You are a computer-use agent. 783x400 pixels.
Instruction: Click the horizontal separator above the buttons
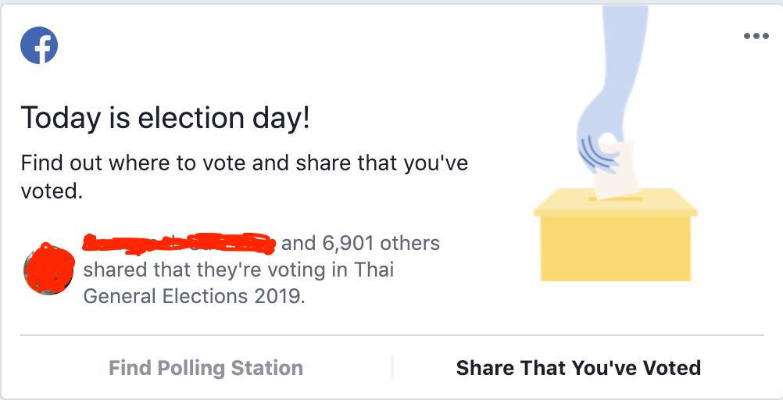pos(391,335)
